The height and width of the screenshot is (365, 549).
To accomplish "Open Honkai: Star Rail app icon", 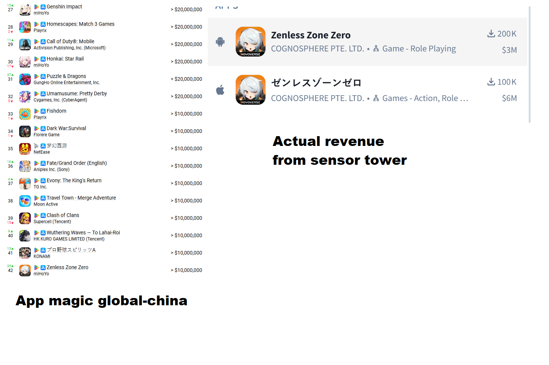I will point(25,62).
